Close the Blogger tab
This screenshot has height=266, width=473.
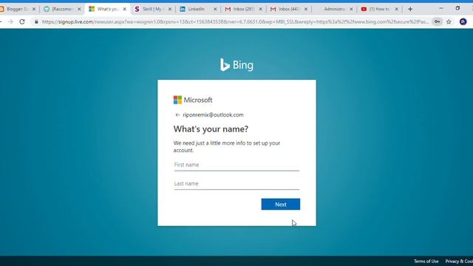click(34, 9)
